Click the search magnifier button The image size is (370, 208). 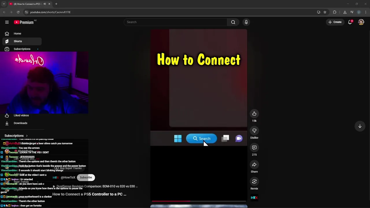pos(233,22)
